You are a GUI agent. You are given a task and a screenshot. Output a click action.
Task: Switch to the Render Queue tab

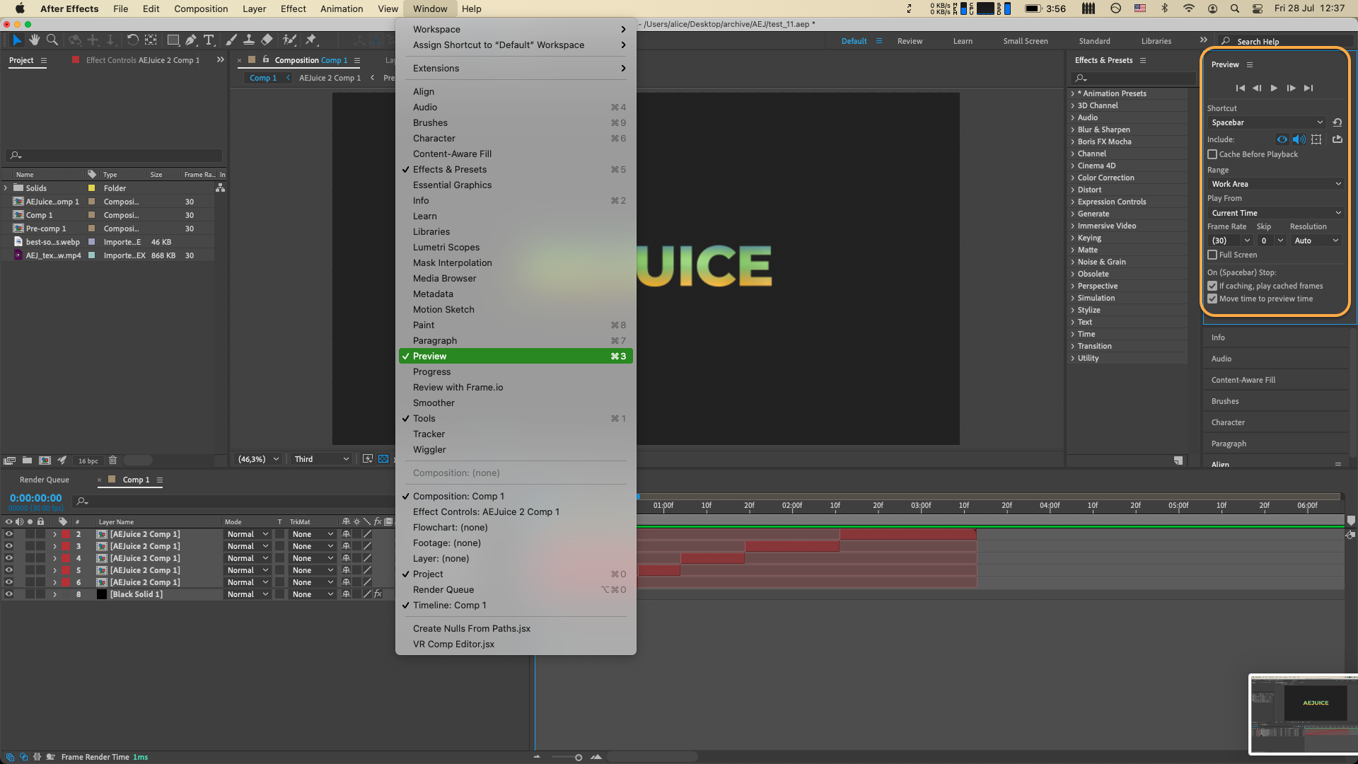(45, 480)
